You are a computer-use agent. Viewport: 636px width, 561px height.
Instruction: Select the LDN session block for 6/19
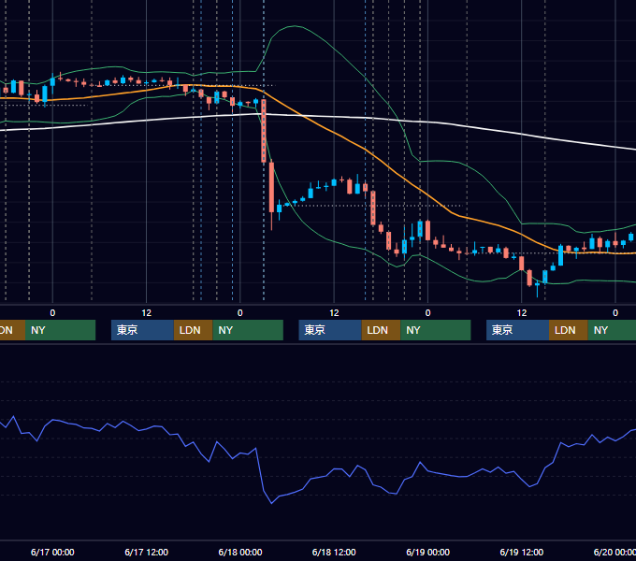pos(569,330)
